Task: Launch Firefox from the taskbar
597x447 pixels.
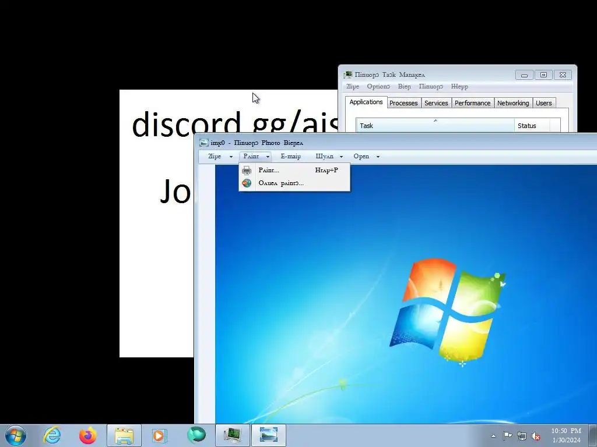Action: pos(88,435)
